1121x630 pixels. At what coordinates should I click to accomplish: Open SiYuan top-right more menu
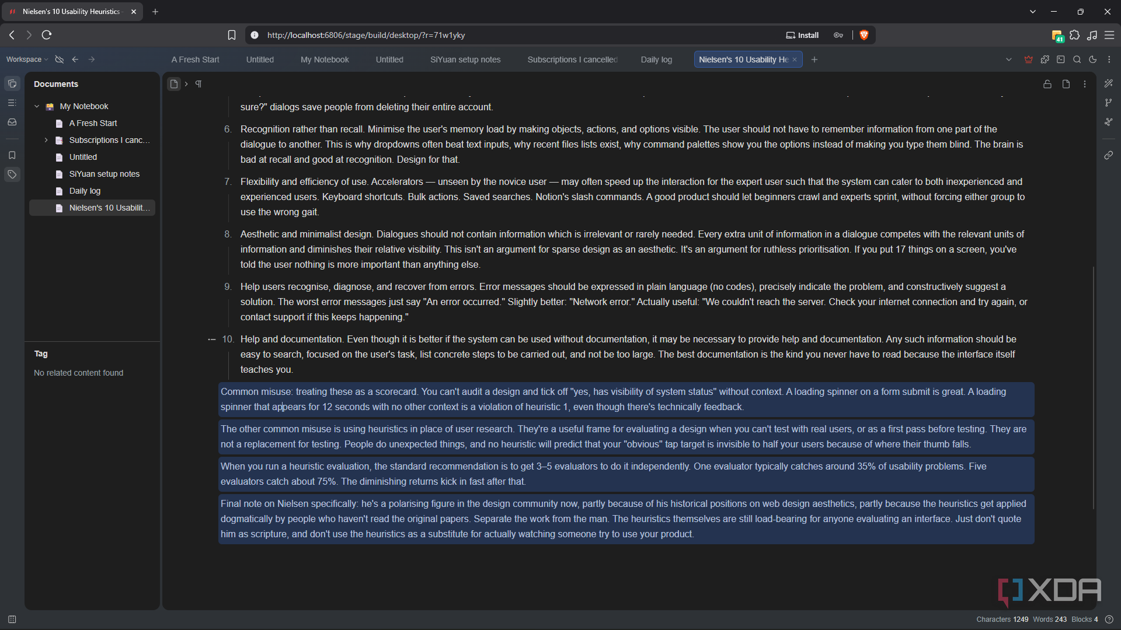1109,60
